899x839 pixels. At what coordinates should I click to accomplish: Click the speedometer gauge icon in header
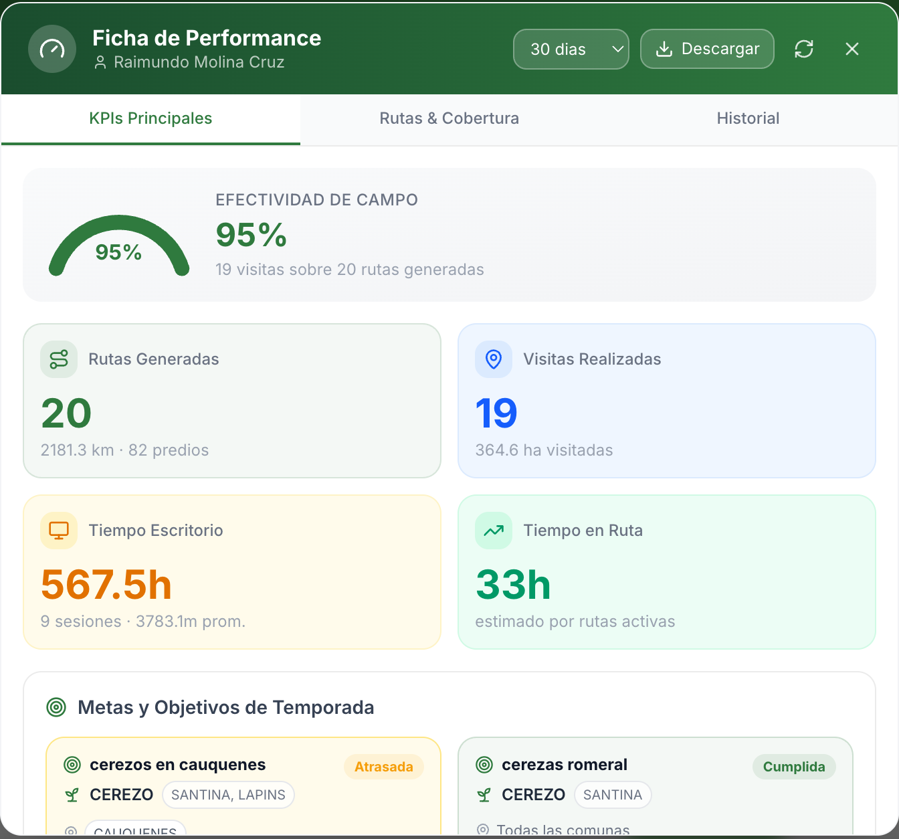click(x=52, y=49)
